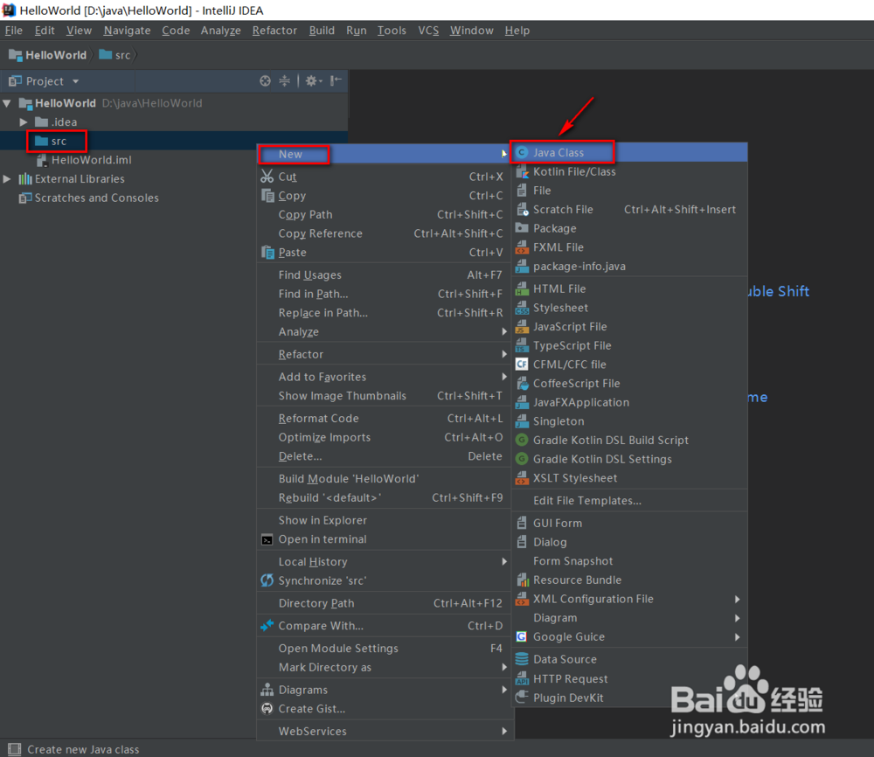Image resolution: width=874 pixels, height=757 pixels.
Task: Open the VCS menu
Action: click(x=428, y=30)
